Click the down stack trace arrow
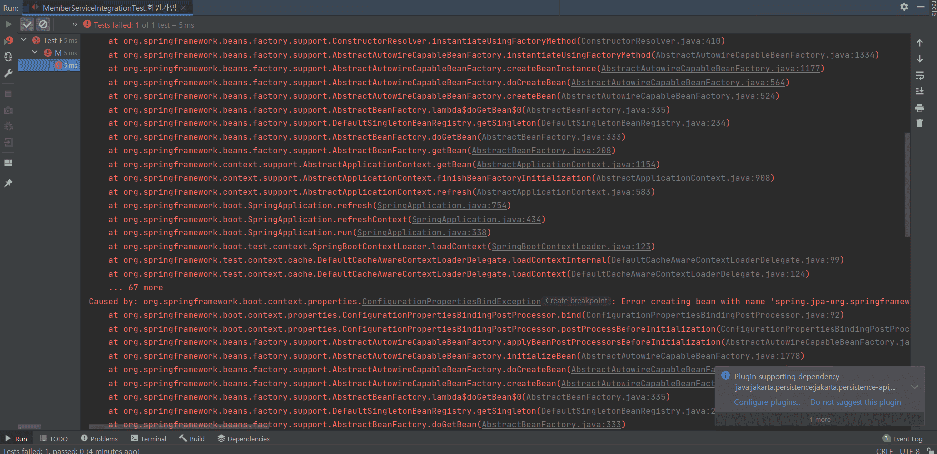Screen dimensions: 937x454 pos(920,59)
